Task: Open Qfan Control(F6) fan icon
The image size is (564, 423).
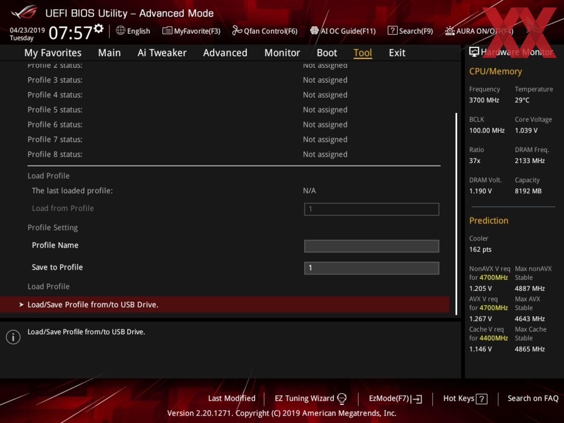Action: click(x=237, y=31)
